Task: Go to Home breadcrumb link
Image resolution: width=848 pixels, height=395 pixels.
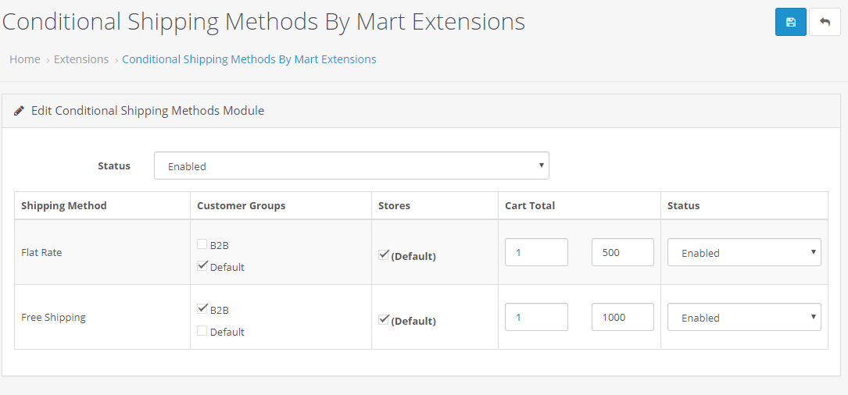Action: 25,59
